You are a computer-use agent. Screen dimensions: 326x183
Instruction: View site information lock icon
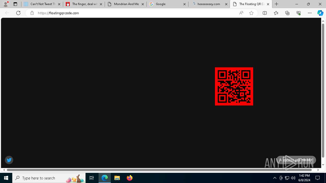click(x=32, y=13)
